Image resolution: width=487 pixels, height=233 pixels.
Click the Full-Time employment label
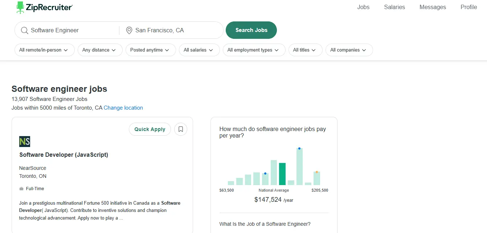point(35,189)
